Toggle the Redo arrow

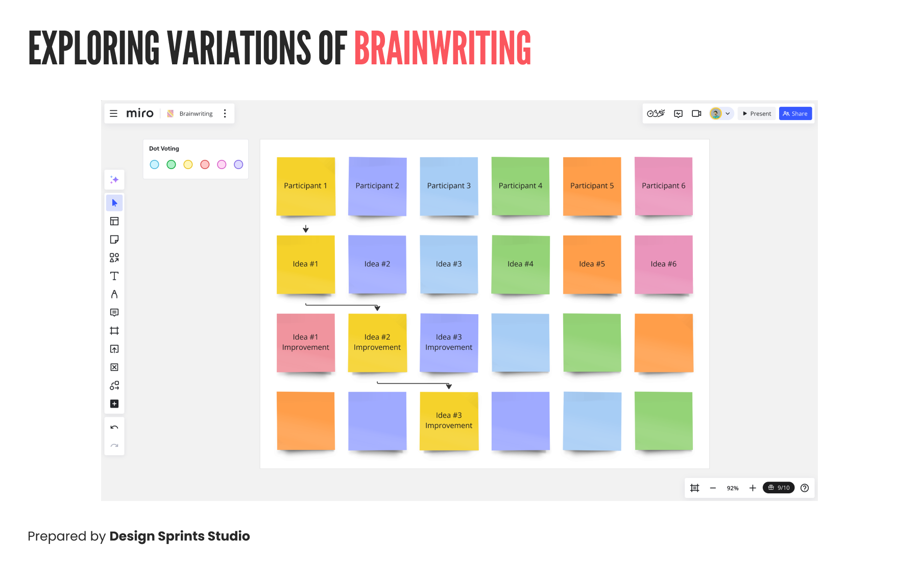pyautogui.click(x=114, y=445)
